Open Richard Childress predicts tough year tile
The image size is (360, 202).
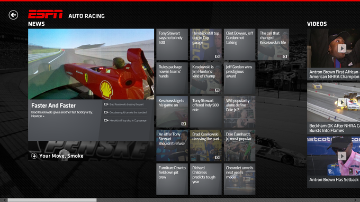point(206,179)
